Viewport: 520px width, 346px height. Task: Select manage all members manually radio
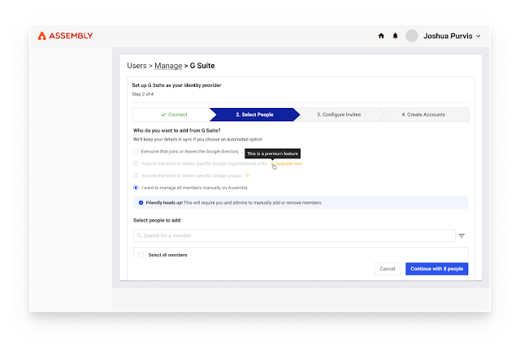click(136, 188)
